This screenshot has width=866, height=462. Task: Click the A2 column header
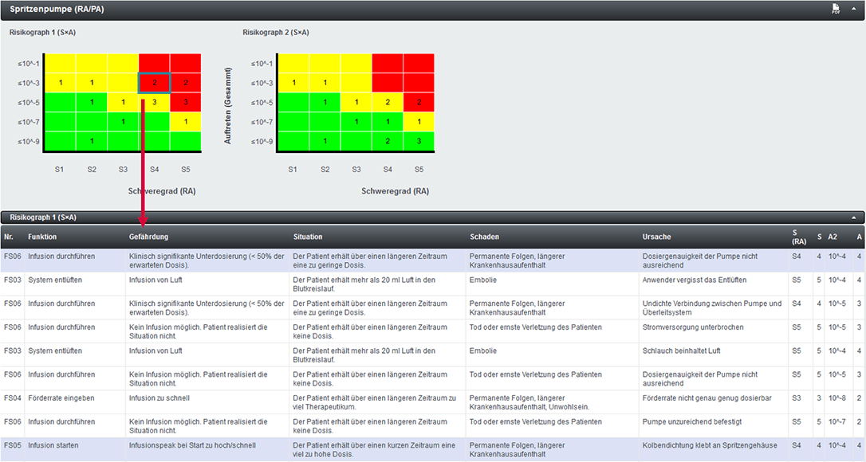(x=832, y=237)
